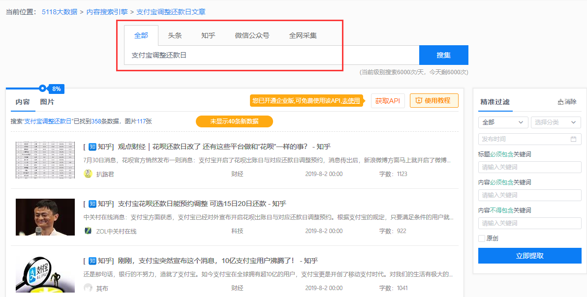Click the 支付宝调整还款日文章 breadcrumb
Screen dimensions: 587x297
click(171, 12)
